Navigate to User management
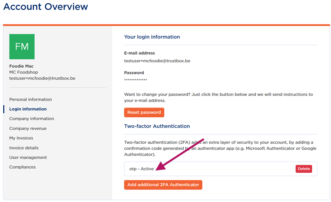 click(x=28, y=158)
